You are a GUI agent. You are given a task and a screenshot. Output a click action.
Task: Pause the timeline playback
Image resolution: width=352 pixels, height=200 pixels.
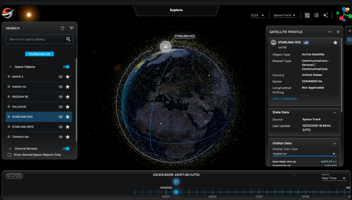tap(176, 182)
